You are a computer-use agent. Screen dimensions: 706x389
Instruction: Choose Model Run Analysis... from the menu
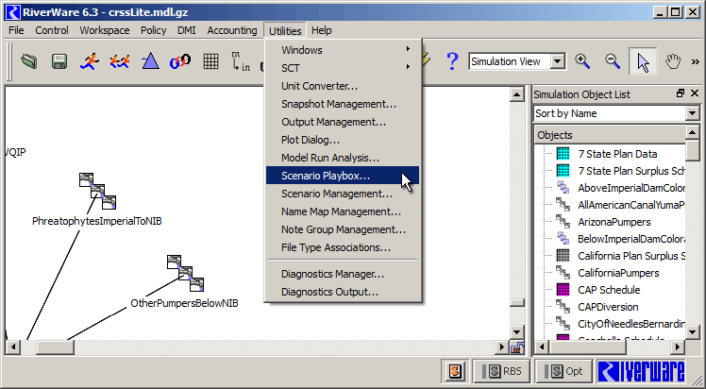click(x=343, y=158)
